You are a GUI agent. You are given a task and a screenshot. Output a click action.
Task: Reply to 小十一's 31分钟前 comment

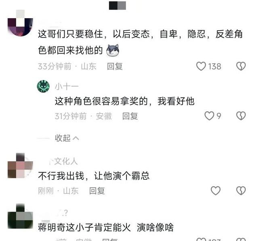click(130, 116)
